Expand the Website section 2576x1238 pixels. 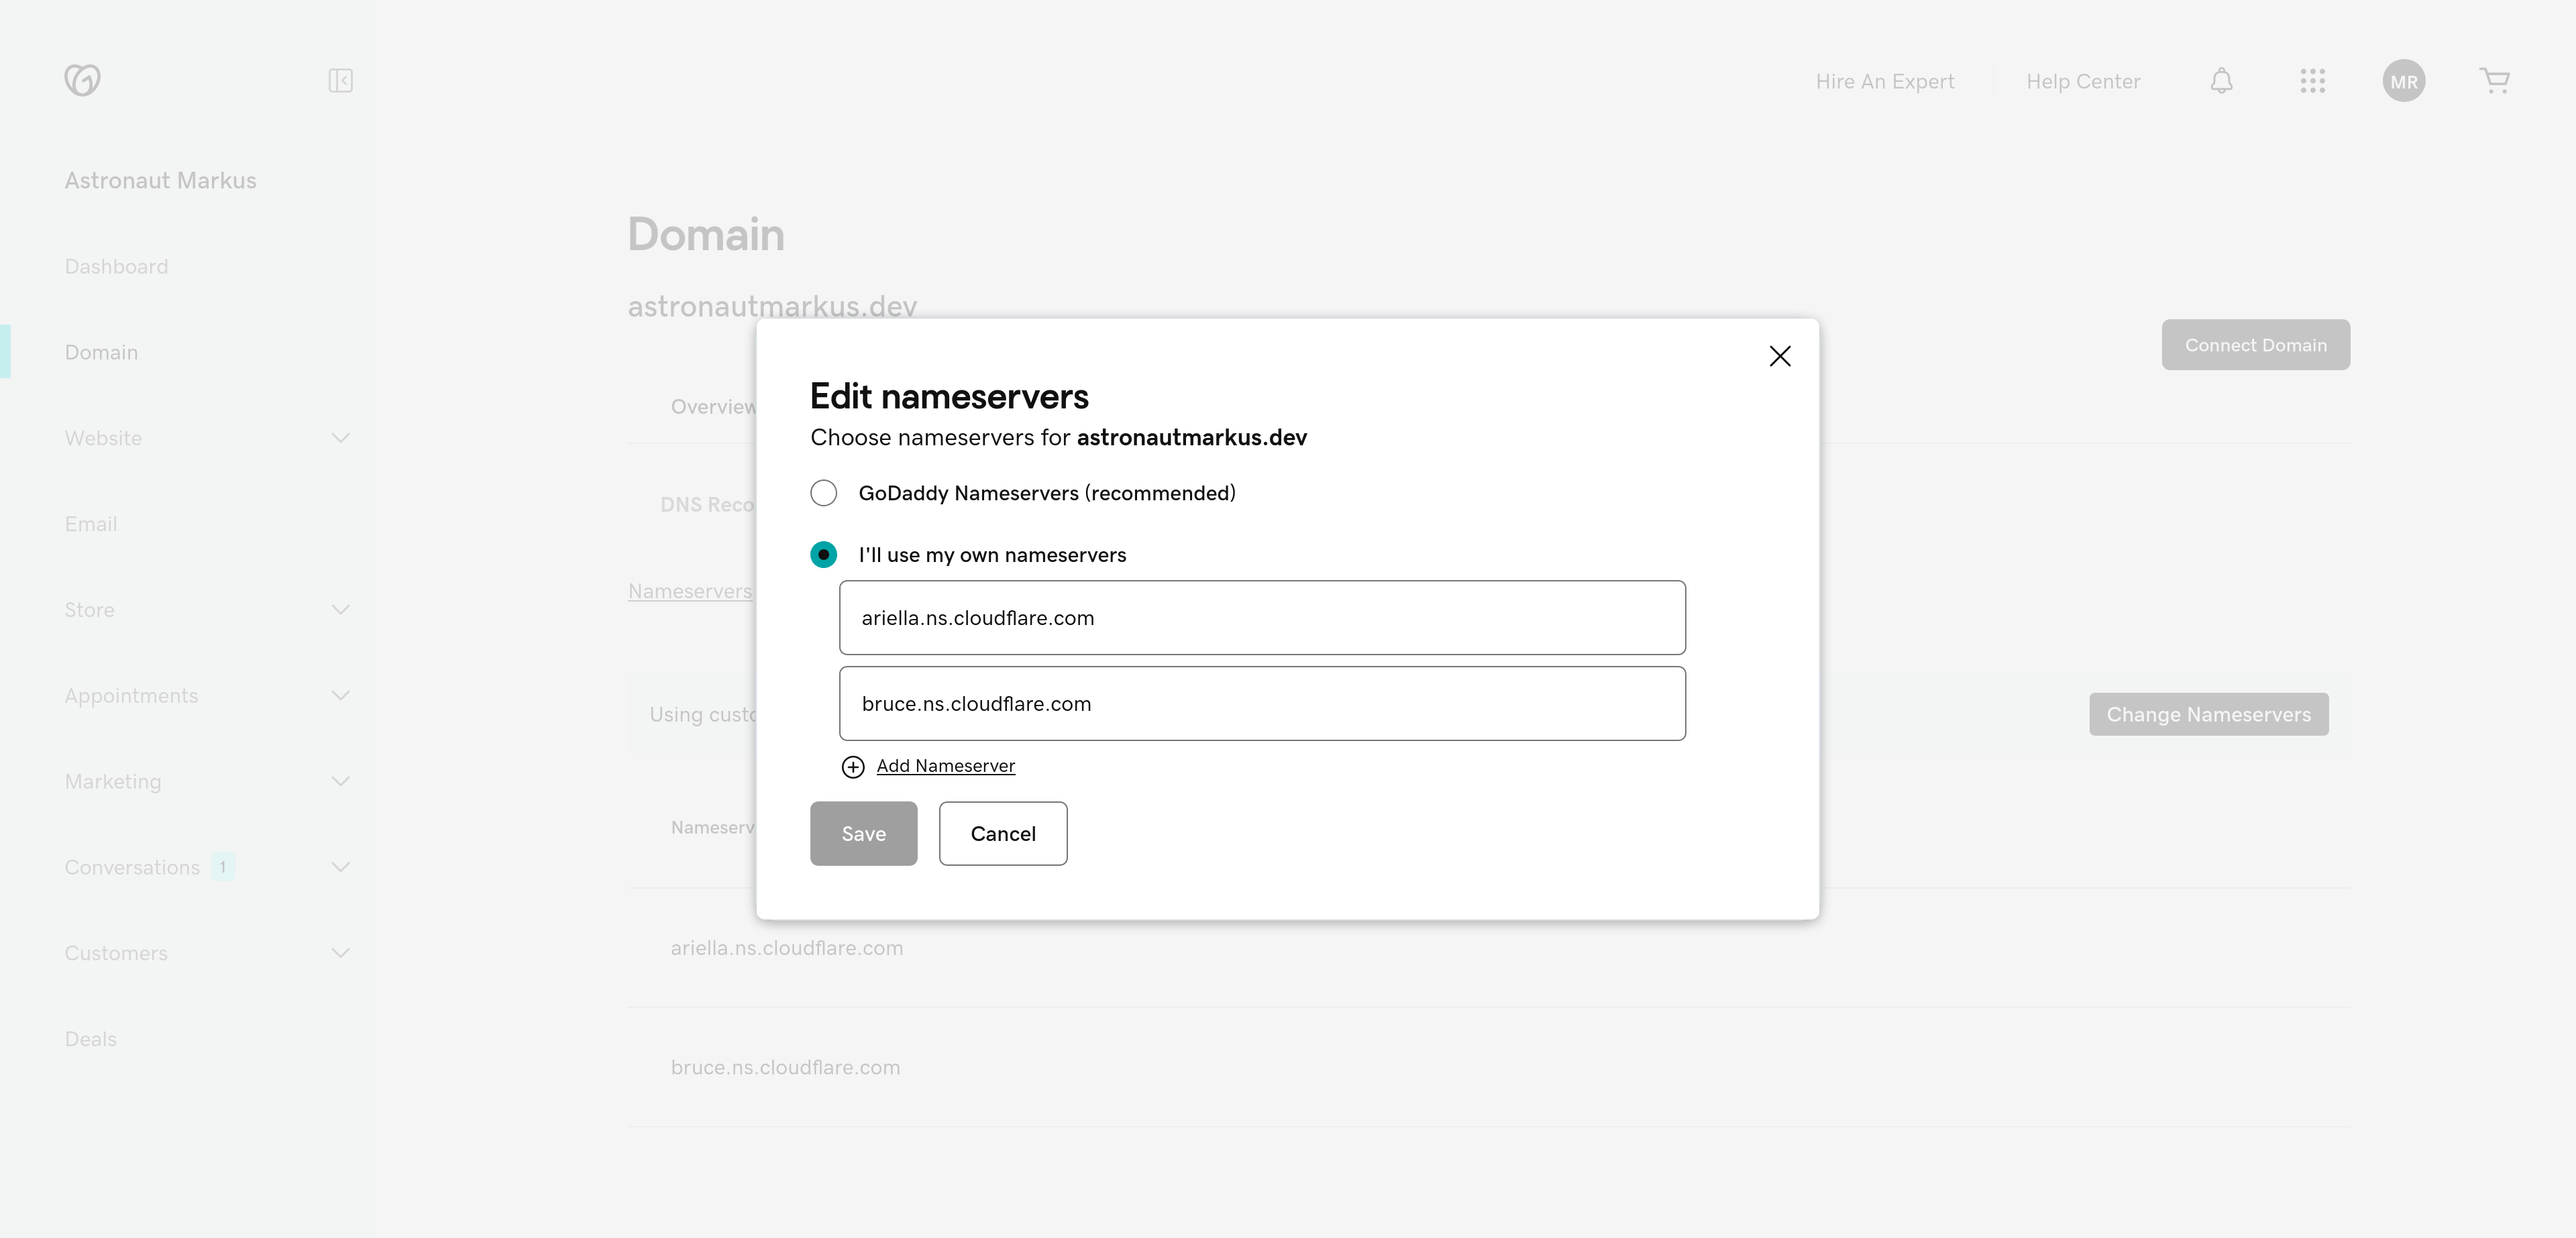point(340,438)
